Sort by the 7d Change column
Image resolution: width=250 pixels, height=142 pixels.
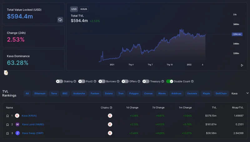click(158, 108)
